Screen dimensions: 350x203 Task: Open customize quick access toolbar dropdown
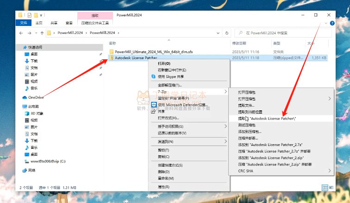pyautogui.click(x=41, y=15)
